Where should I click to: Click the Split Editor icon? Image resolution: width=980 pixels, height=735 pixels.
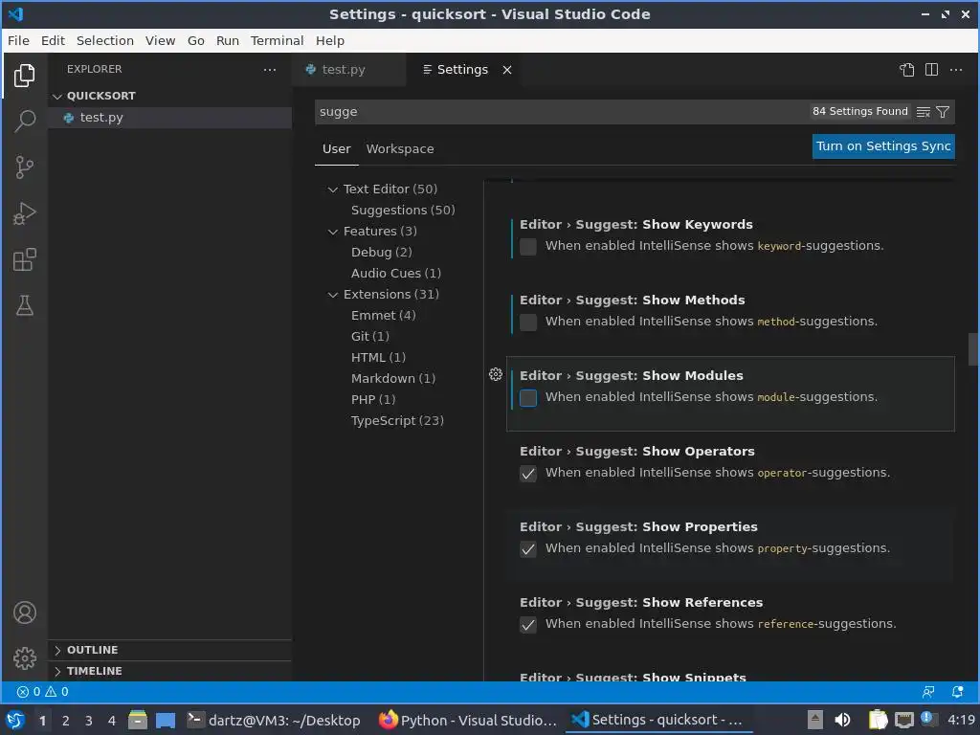(x=931, y=69)
